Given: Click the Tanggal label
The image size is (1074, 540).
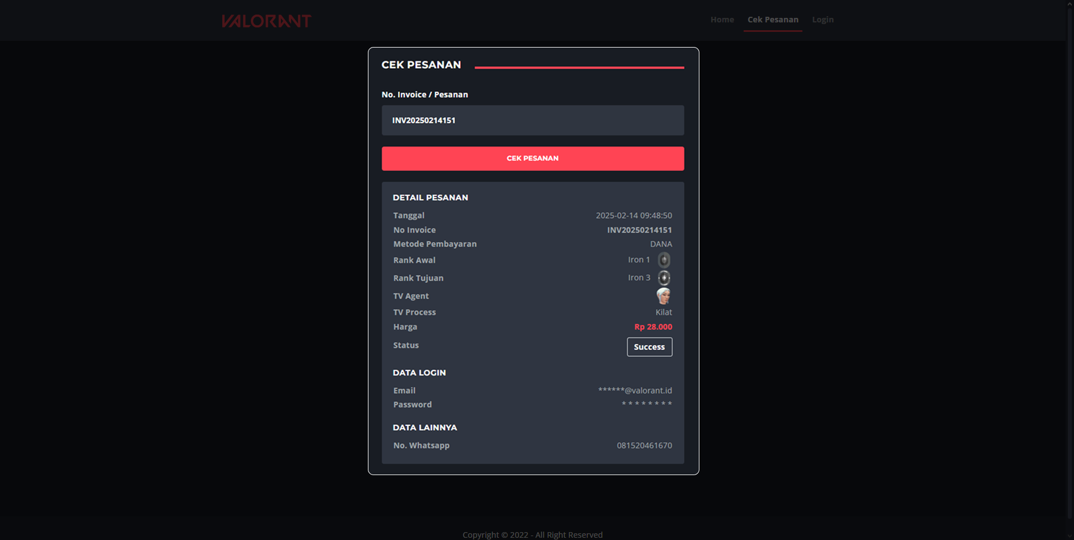Looking at the screenshot, I should coord(409,215).
